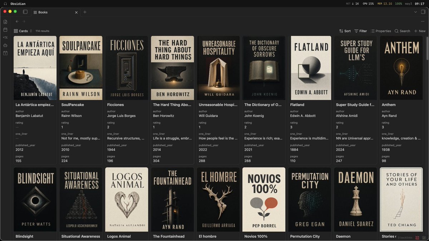Screen dimensions: 429x241
Task: Click author value Jorge Luis Borges
Action: pos(121,116)
